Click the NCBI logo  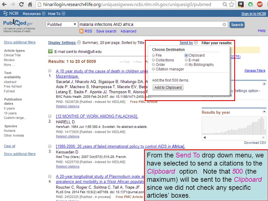[x=11, y=13]
